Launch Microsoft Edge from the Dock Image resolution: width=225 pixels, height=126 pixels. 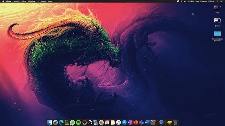point(61,122)
